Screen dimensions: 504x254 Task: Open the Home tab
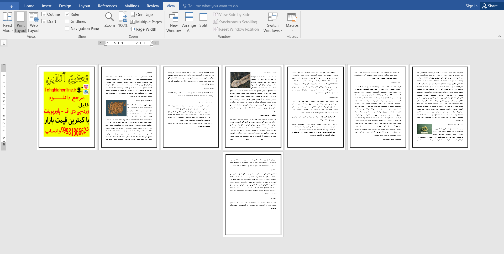[x=29, y=6]
